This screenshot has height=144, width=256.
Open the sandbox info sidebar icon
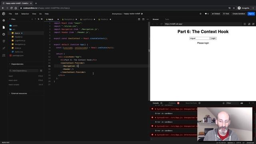[4, 20]
